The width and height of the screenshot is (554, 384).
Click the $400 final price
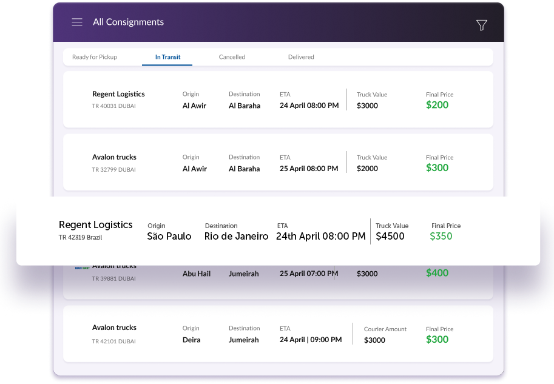click(437, 273)
